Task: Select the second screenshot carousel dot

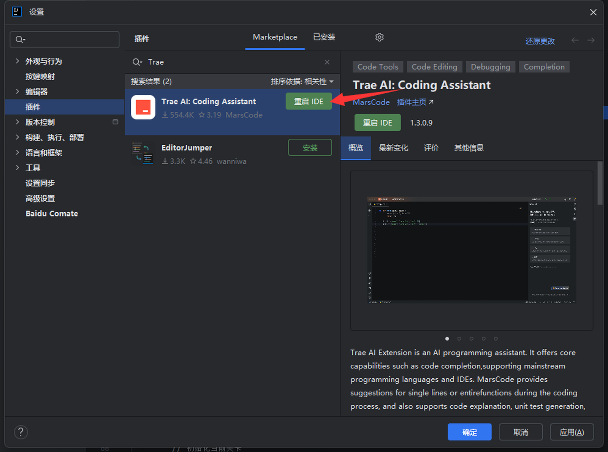Action: pos(459,338)
